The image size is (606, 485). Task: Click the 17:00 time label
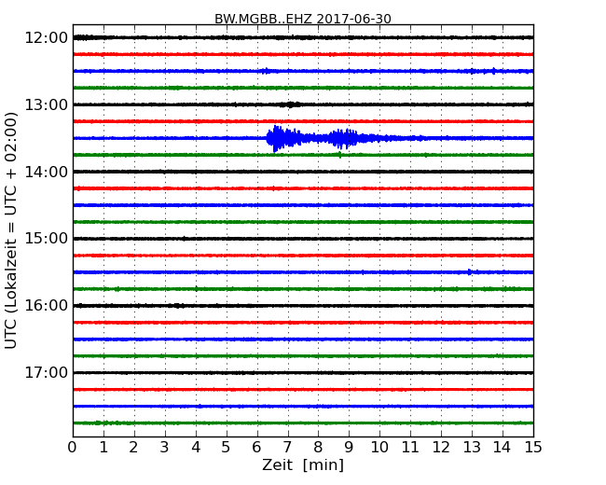tap(46, 373)
